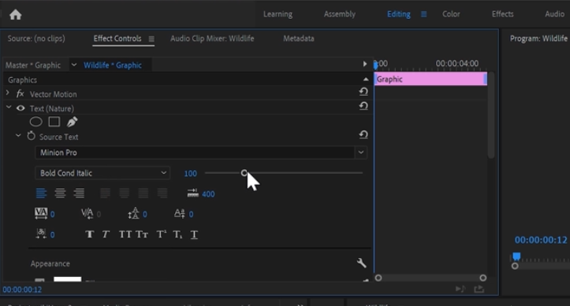This screenshot has width=570, height=306.
Task: Select the Effect Controls tab
Action: pos(117,39)
